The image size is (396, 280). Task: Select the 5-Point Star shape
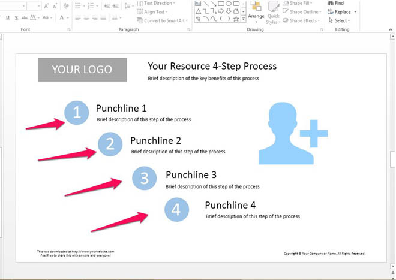click(x=236, y=19)
